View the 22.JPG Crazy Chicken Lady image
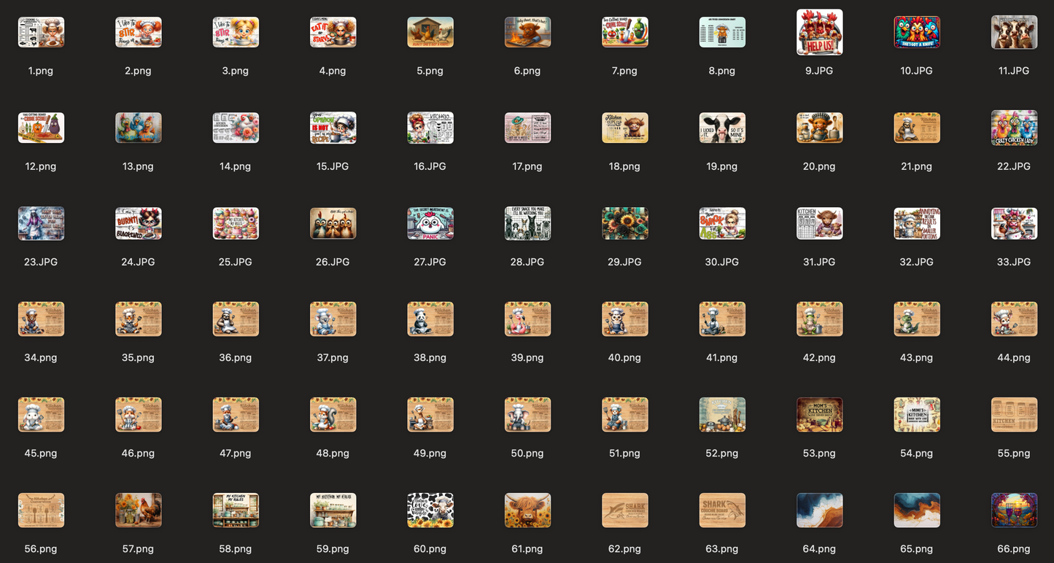The image size is (1054, 563). (x=1014, y=128)
